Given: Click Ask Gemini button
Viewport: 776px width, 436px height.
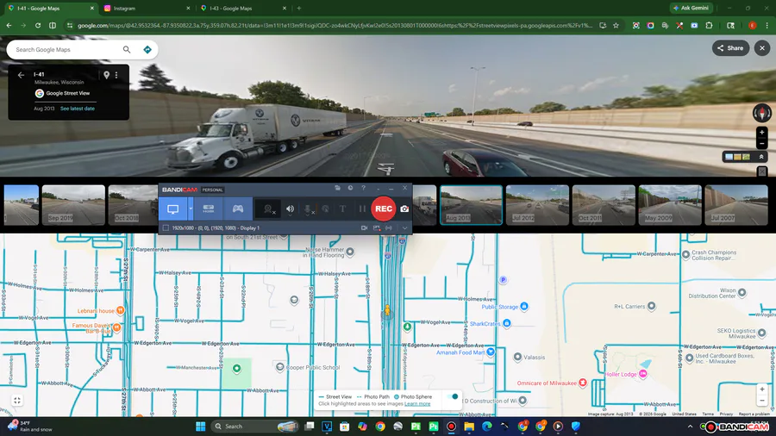Looking at the screenshot, I should click(691, 8).
